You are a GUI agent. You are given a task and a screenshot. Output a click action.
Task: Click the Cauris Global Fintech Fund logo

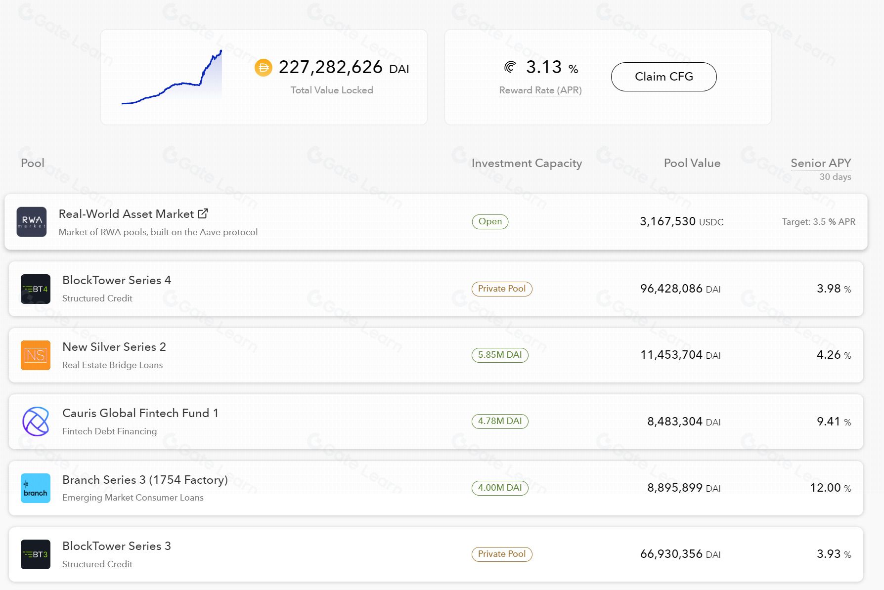click(36, 421)
